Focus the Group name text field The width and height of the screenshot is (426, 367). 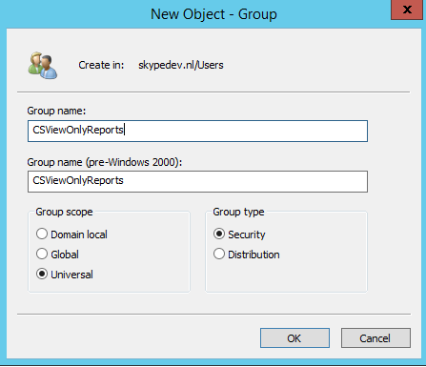pyautogui.click(x=197, y=131)
